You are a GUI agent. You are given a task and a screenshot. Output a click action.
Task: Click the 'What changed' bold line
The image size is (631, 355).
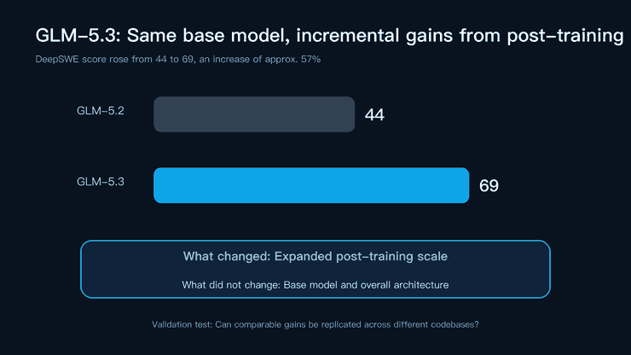(315, 256)
